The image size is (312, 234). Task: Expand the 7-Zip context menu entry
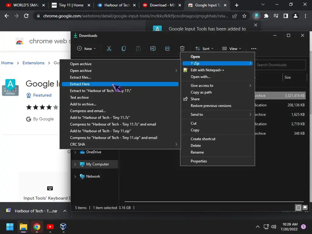[217, 63]
